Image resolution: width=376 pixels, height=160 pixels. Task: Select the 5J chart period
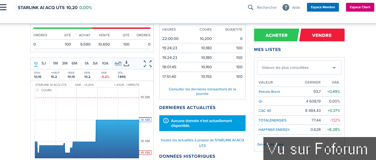coord(44,63)
